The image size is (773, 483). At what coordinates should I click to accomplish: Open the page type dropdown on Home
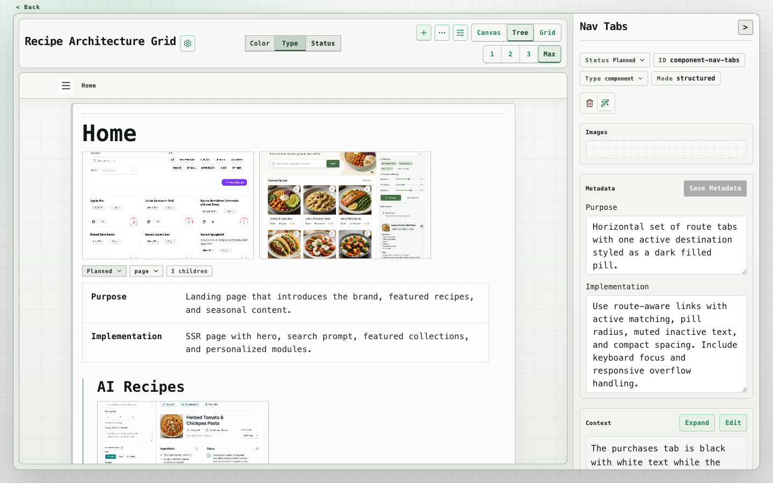pyautogui.click(x=146, y=271)
